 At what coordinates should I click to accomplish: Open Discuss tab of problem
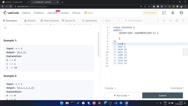point(69,21)
